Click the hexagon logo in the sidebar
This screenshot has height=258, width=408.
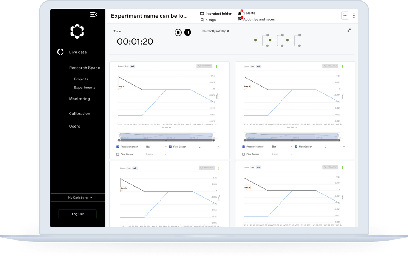click(77, 31)
